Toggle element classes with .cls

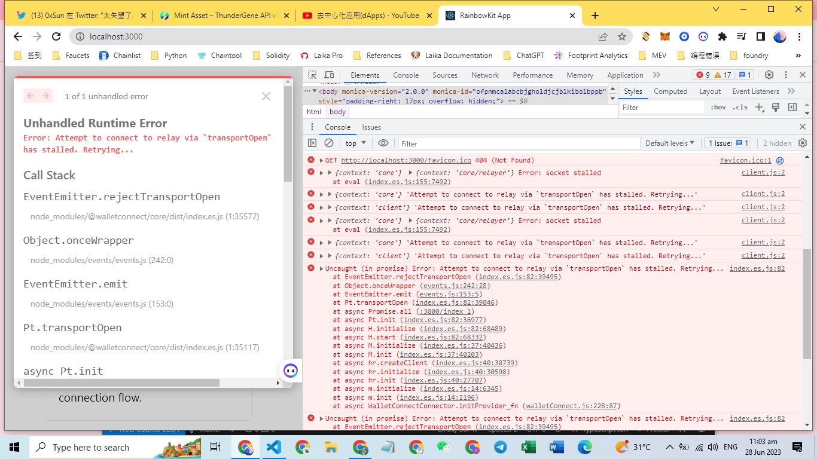pyautogui.click(x=740, y=107)
